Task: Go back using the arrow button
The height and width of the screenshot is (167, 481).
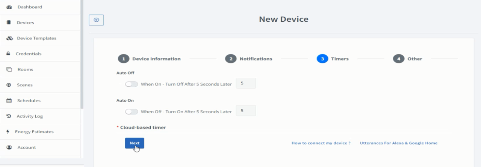Action: [x=96, y=20]
